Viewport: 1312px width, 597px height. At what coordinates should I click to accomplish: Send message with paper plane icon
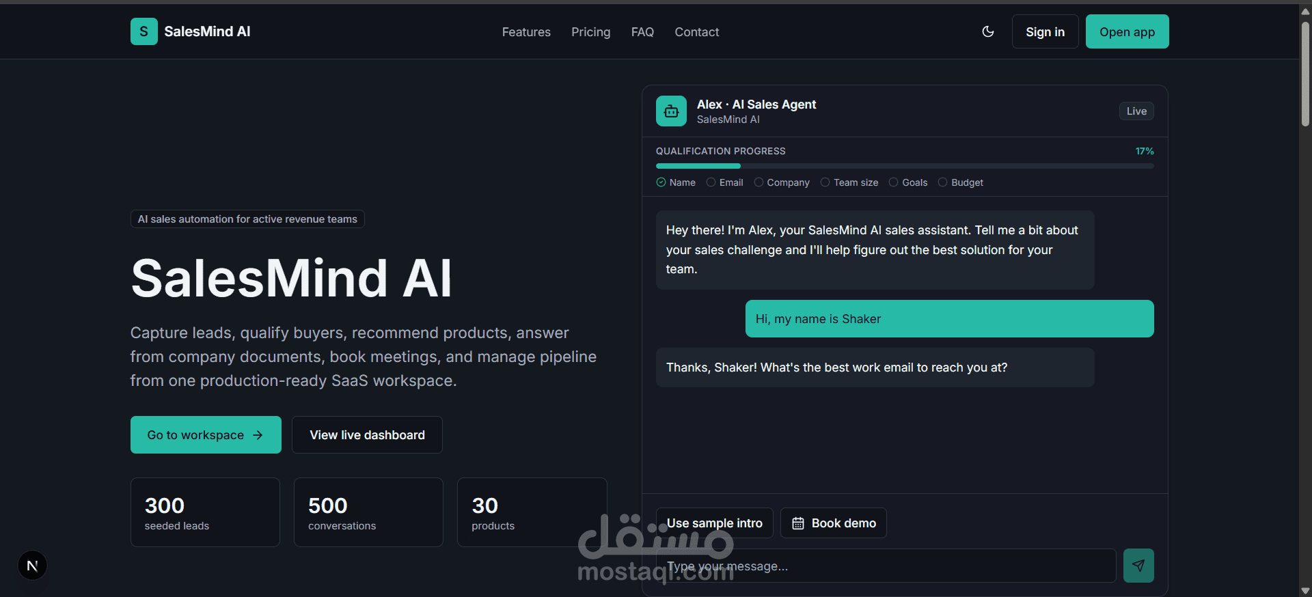point(1138,566)
